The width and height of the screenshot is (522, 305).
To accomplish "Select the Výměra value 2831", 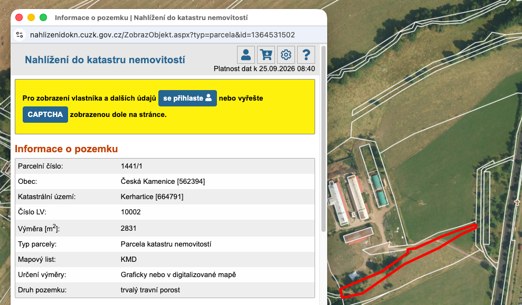I will tap(128, 228).
